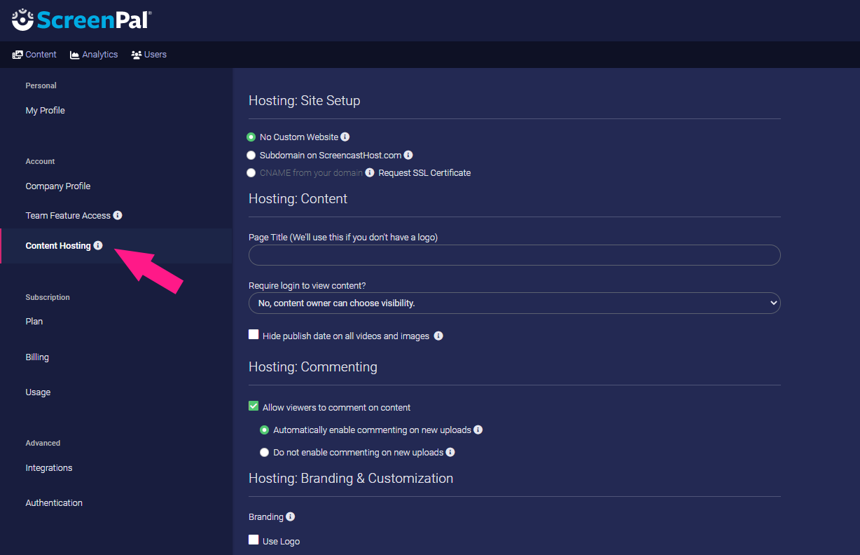Enable the Use Logo checkbox
Viewport: 860px width, 555px height.
click(x=254, y=540)
